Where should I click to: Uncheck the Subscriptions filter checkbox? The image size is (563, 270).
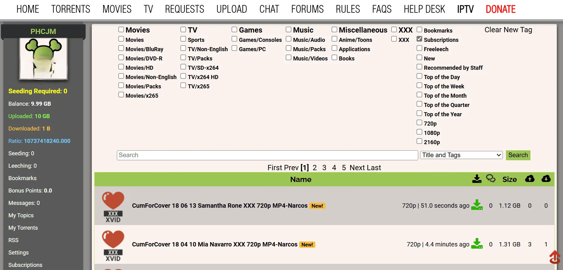tap(419, 39)
